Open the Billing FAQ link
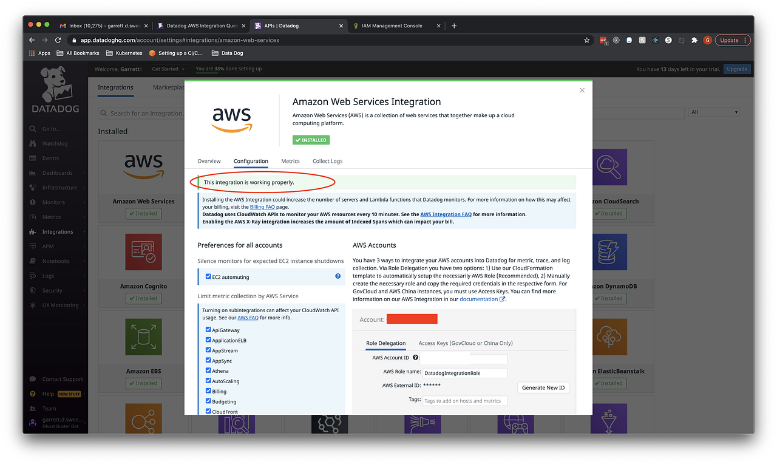The width and height of the screenshot is (777, 464). pyautogui.click(x=262, y=206)
